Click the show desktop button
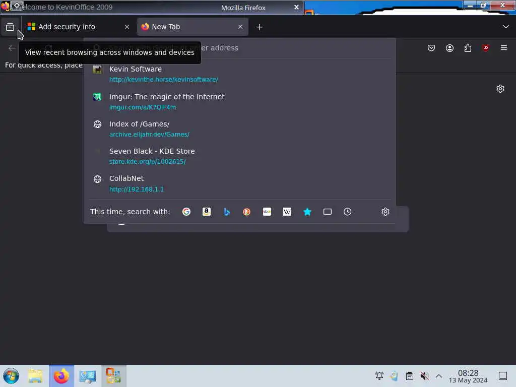The width and height of the screenshot is (516, 387). (x=502, y=376)
